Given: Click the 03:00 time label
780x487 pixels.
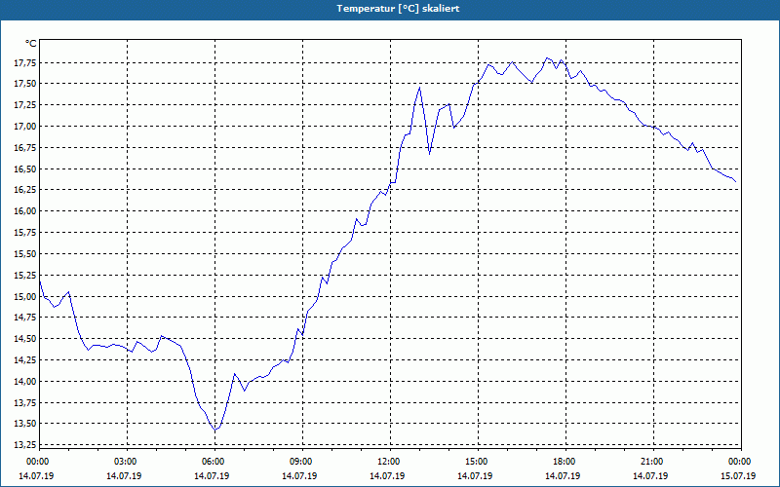Looking at the screenshot, I should tap(128, 462).
